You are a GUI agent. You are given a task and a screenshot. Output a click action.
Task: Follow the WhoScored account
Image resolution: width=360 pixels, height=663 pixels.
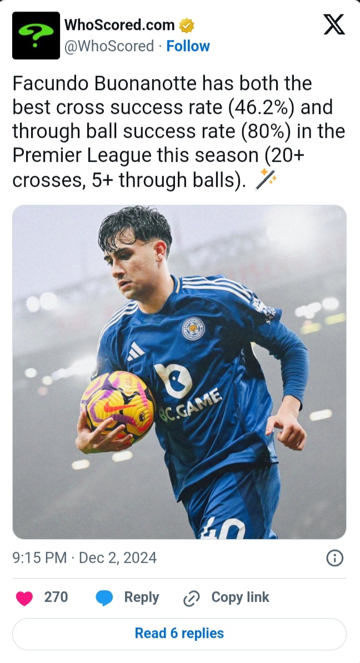tap(188, 46)
